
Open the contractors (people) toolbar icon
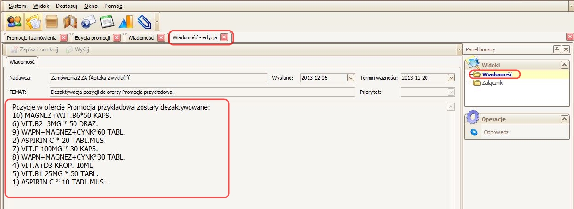point(15,22)
